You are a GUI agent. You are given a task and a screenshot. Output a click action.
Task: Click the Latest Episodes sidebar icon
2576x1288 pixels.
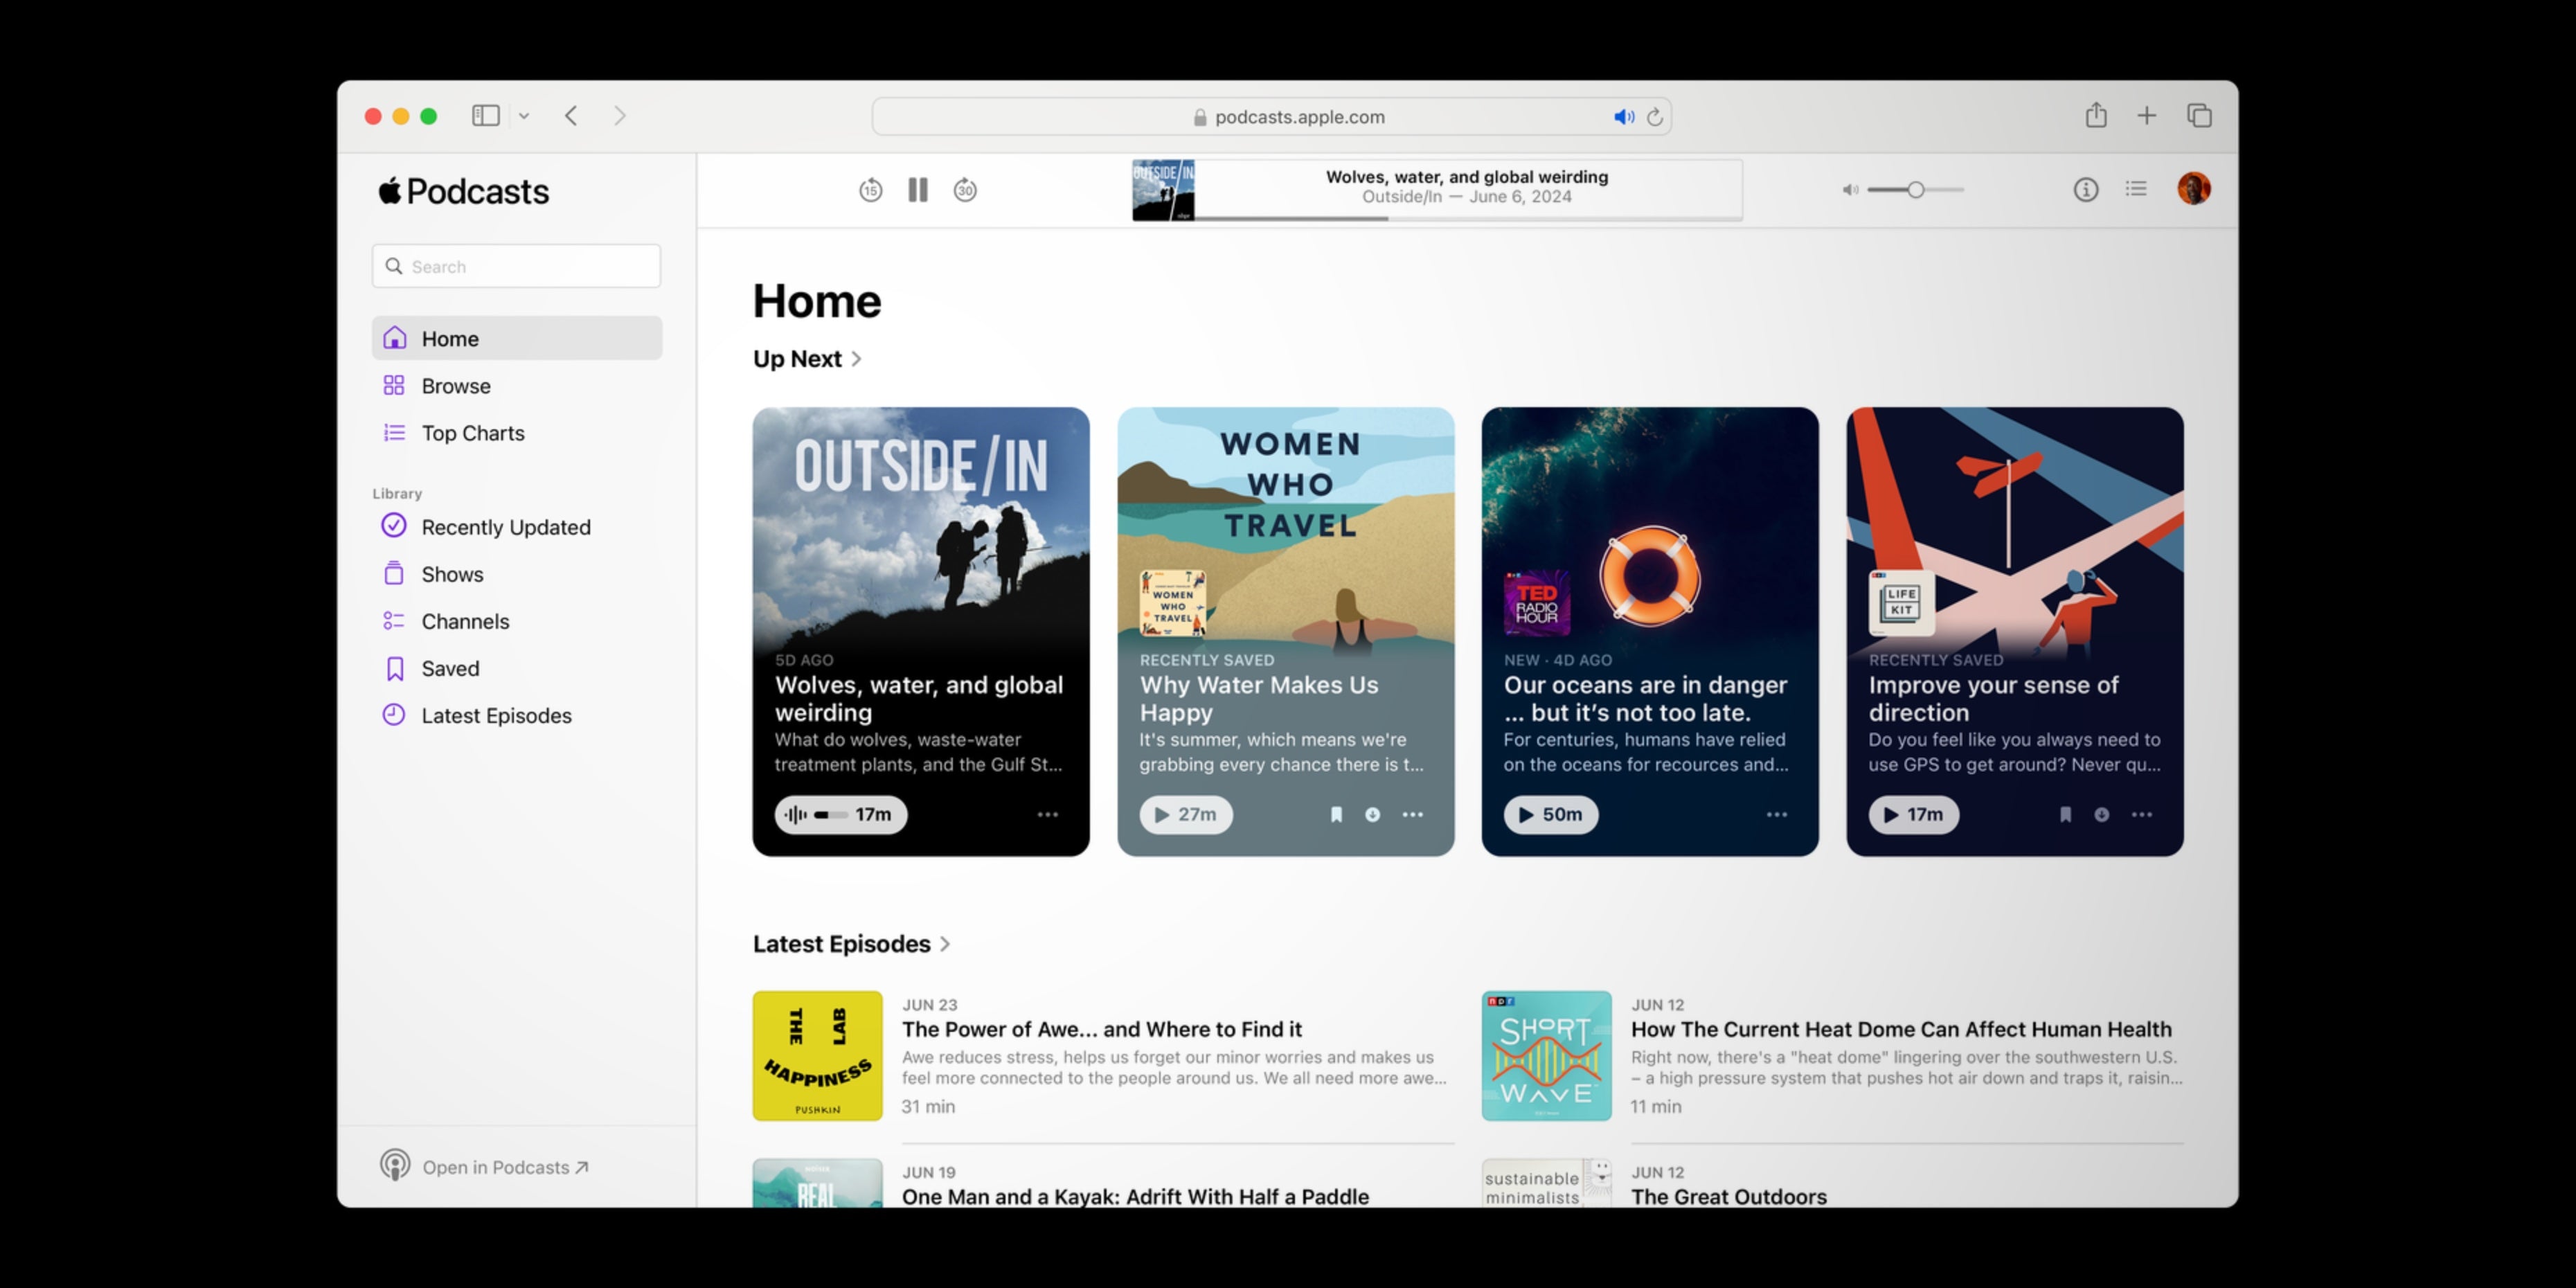pyautogui.click(x=394, y=715)
